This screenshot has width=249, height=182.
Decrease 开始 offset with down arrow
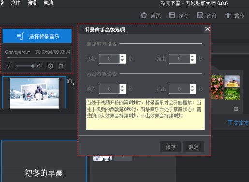pyautogui.click(x=122, y=61)
